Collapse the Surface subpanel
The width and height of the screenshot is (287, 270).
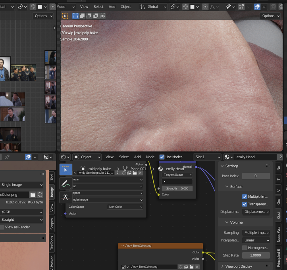227,187
